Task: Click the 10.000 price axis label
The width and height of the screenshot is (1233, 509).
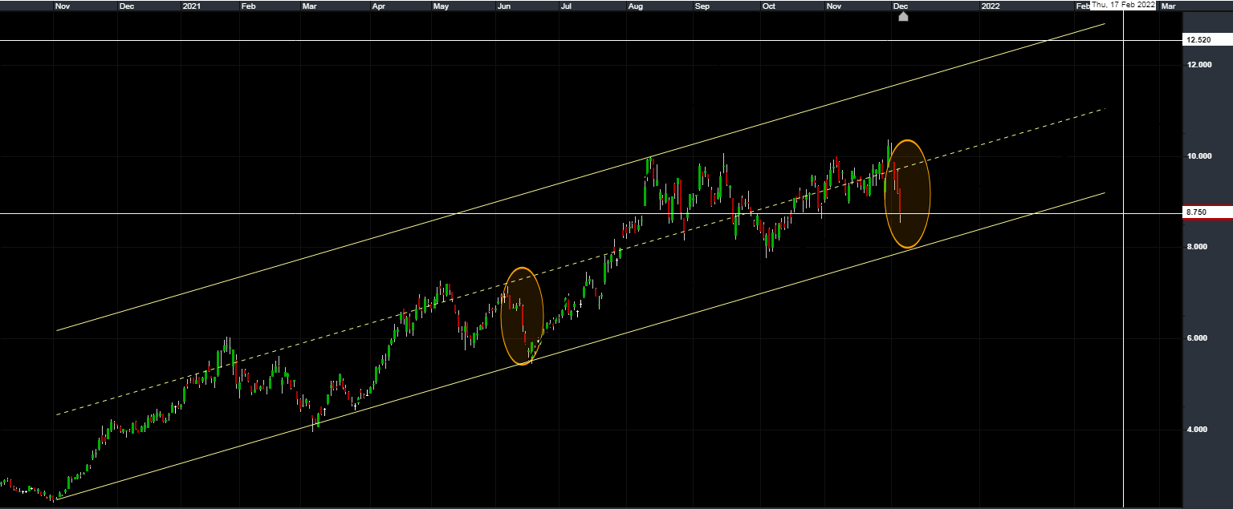Action: click(1198, 156)
